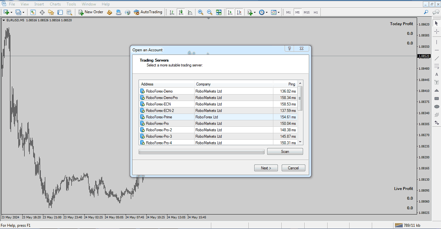Zoom in on the chart

click(x=201, y=12)
